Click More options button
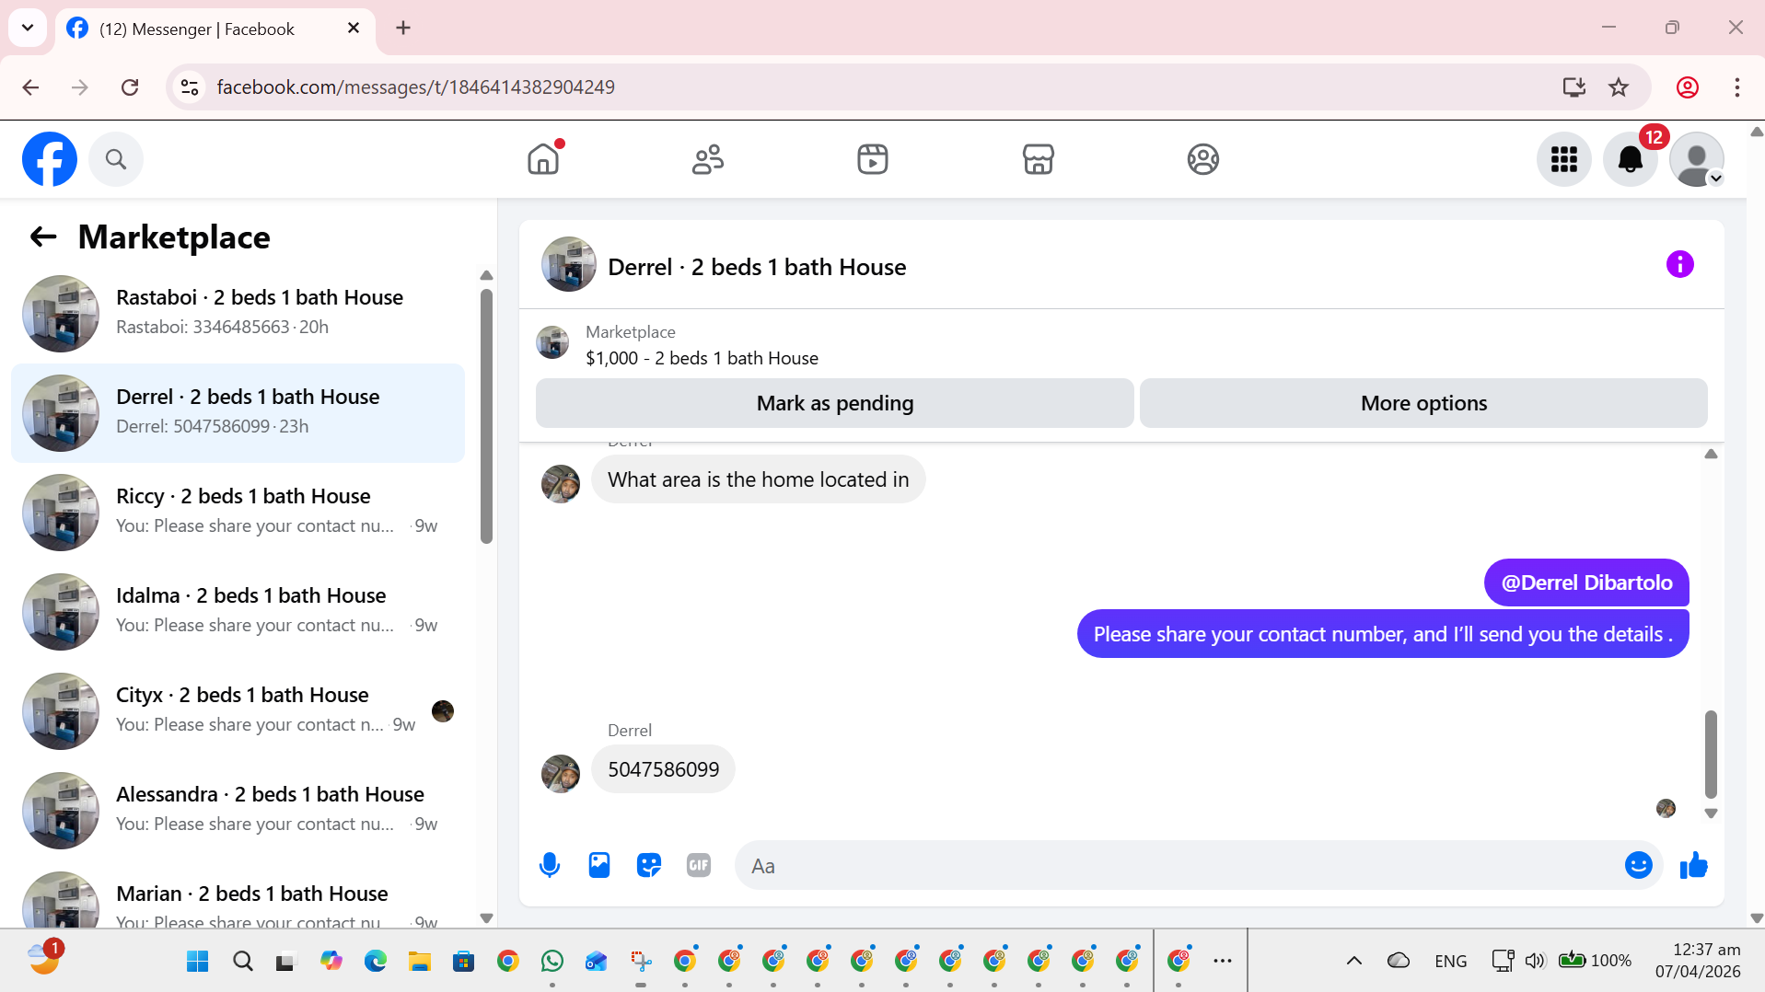The height and width of the screenshot is (992, 1765). click(x=1423, y=403)
